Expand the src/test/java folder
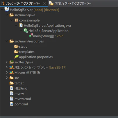Image resolution: width=118 pixels, height=118 pixels. click(x=7, y=62)
